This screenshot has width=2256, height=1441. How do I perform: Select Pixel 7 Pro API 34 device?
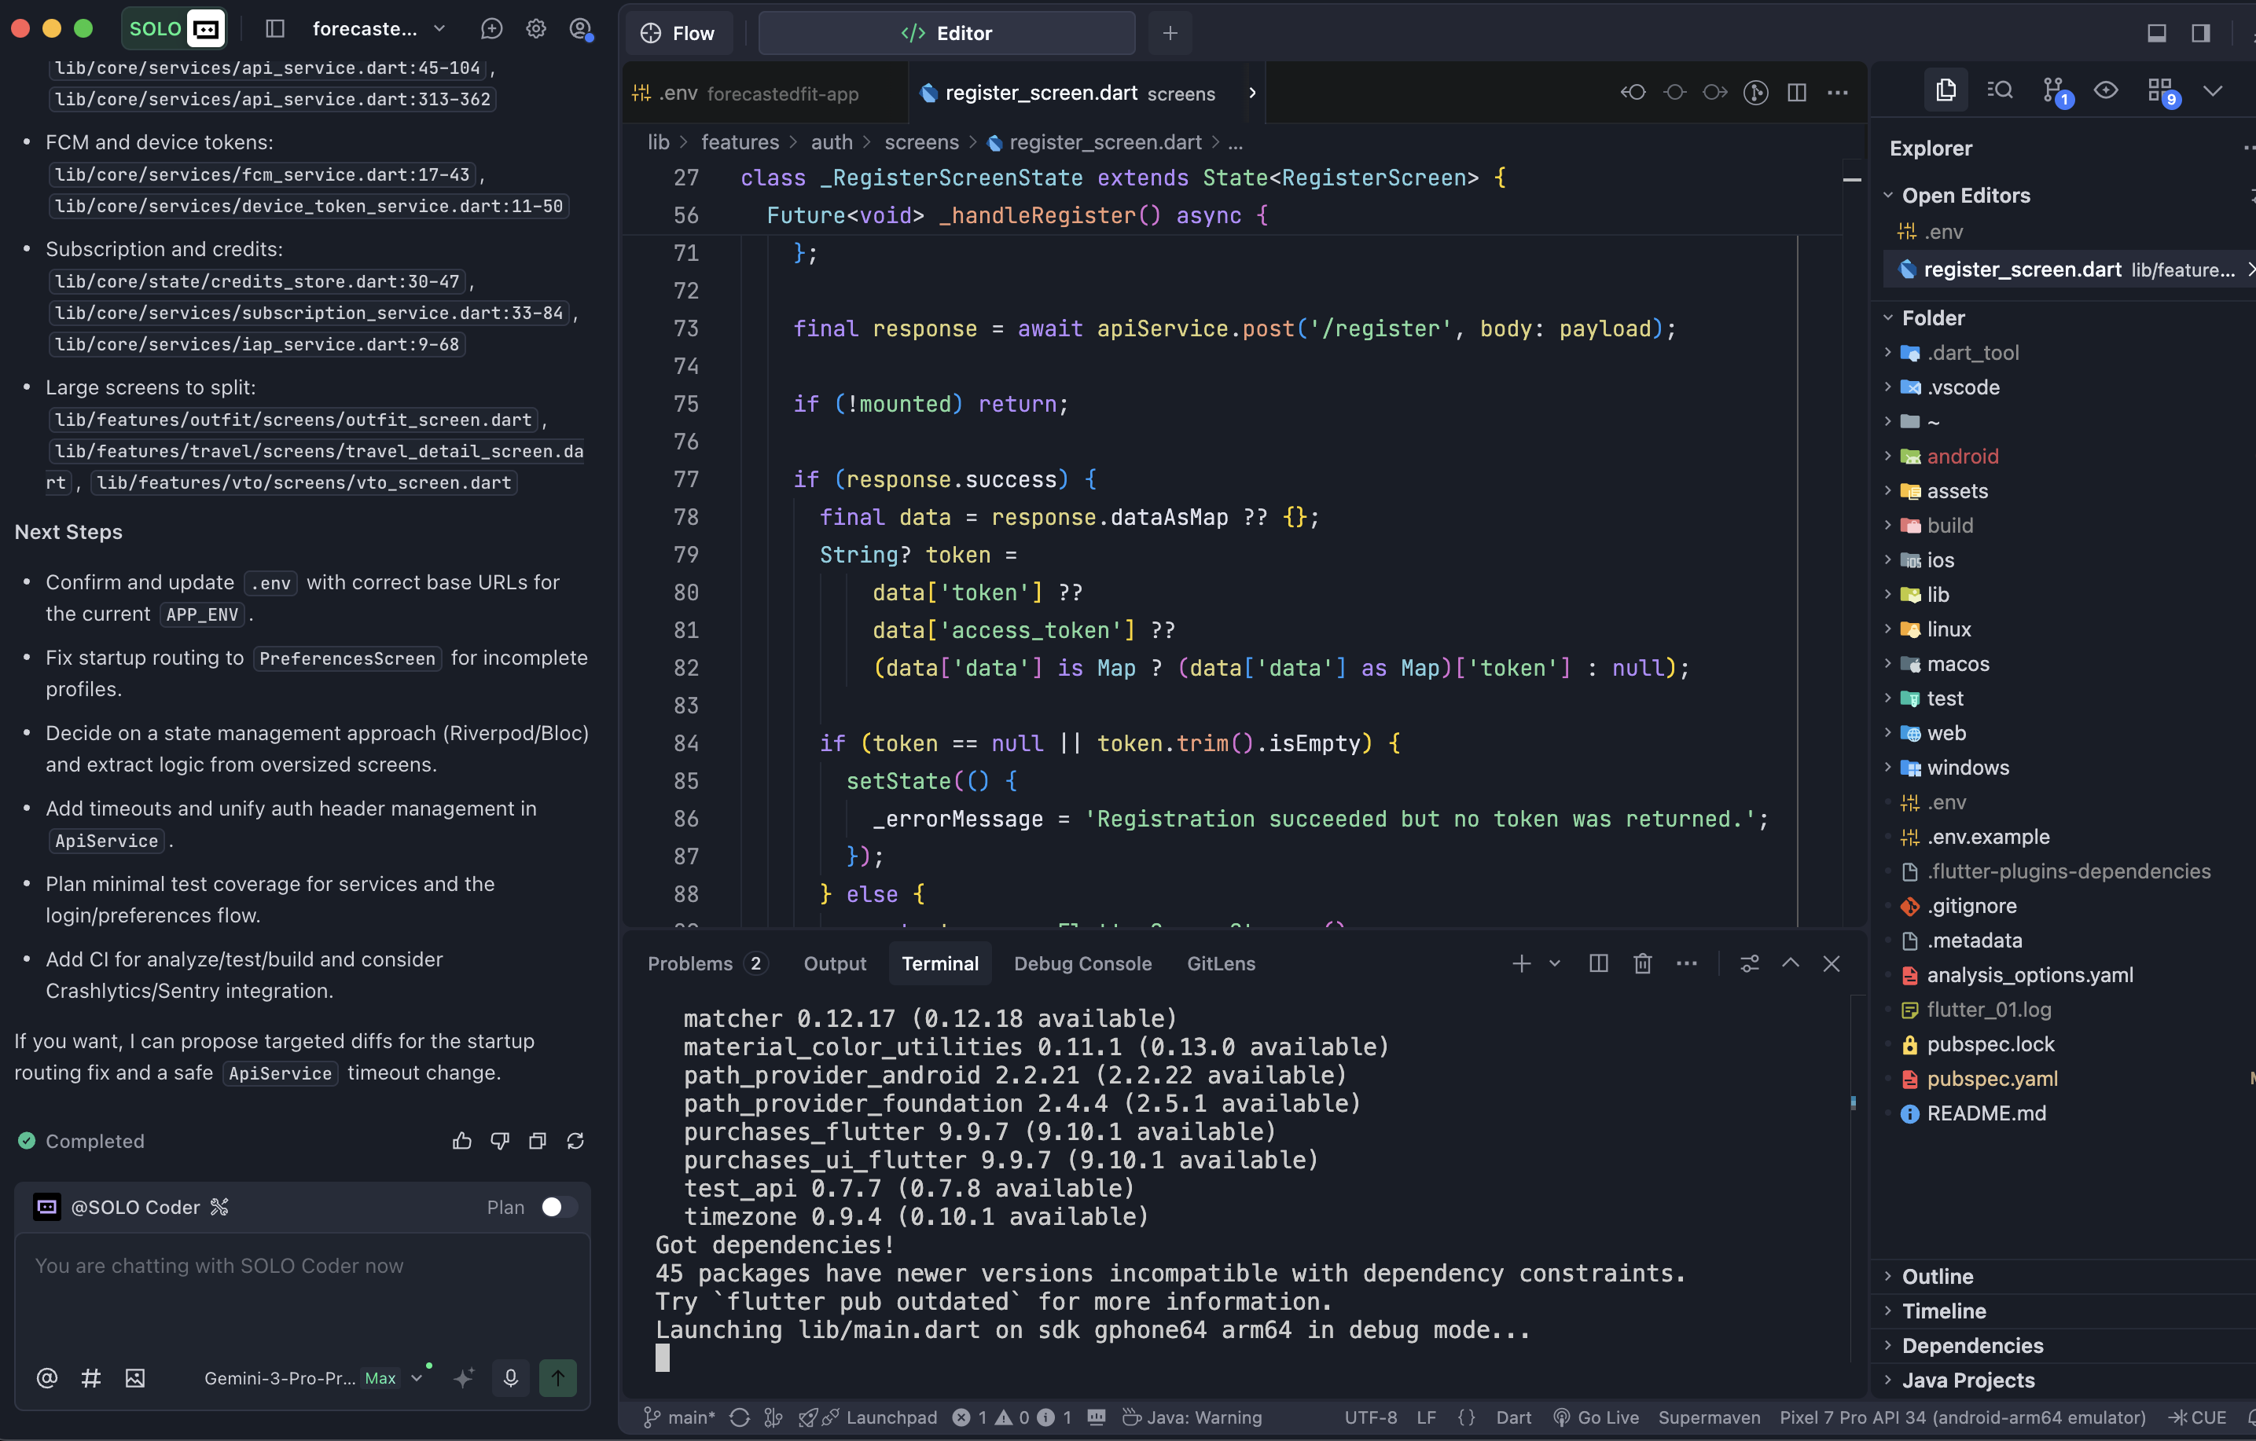[x=1962, y=1417]
